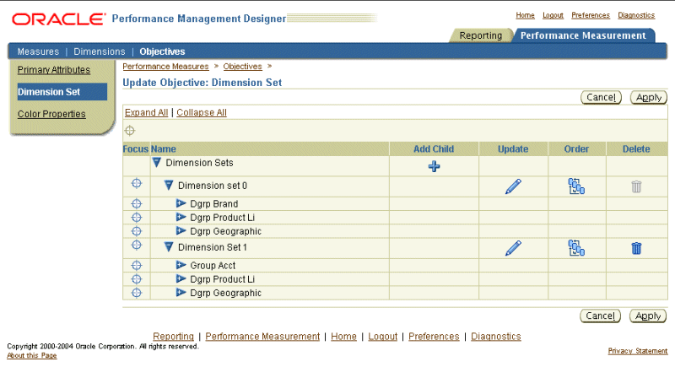Open Primary Attributes in the side menu
This screenshot has height=367, width=675.
(54, 70)
